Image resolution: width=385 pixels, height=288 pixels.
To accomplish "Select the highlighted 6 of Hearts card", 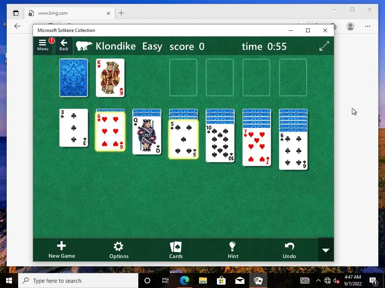I will coord(110,132).
